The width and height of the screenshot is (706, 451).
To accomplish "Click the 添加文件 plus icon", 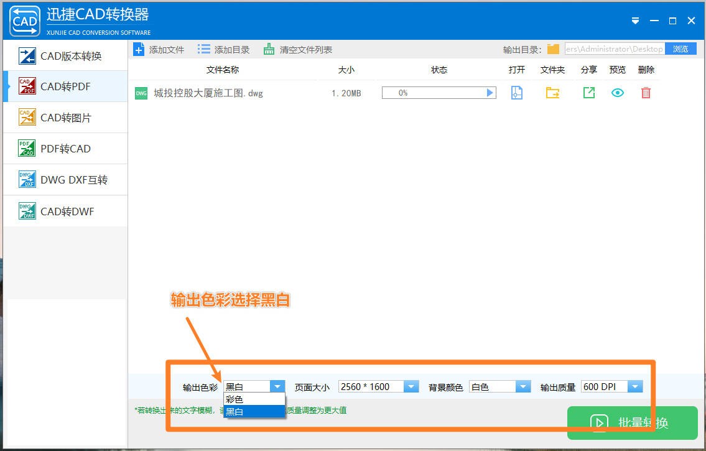I will [139, 49].
